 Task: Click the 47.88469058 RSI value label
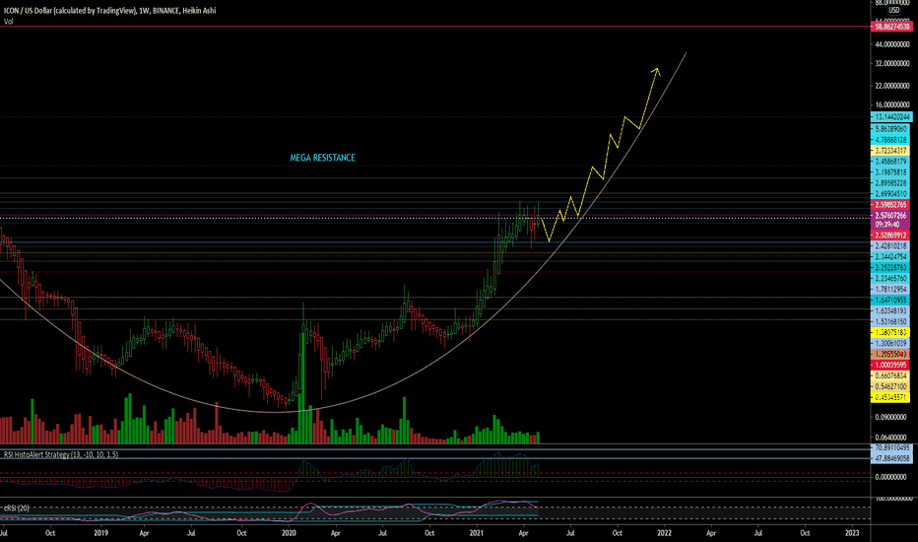[x=891, y=458]
